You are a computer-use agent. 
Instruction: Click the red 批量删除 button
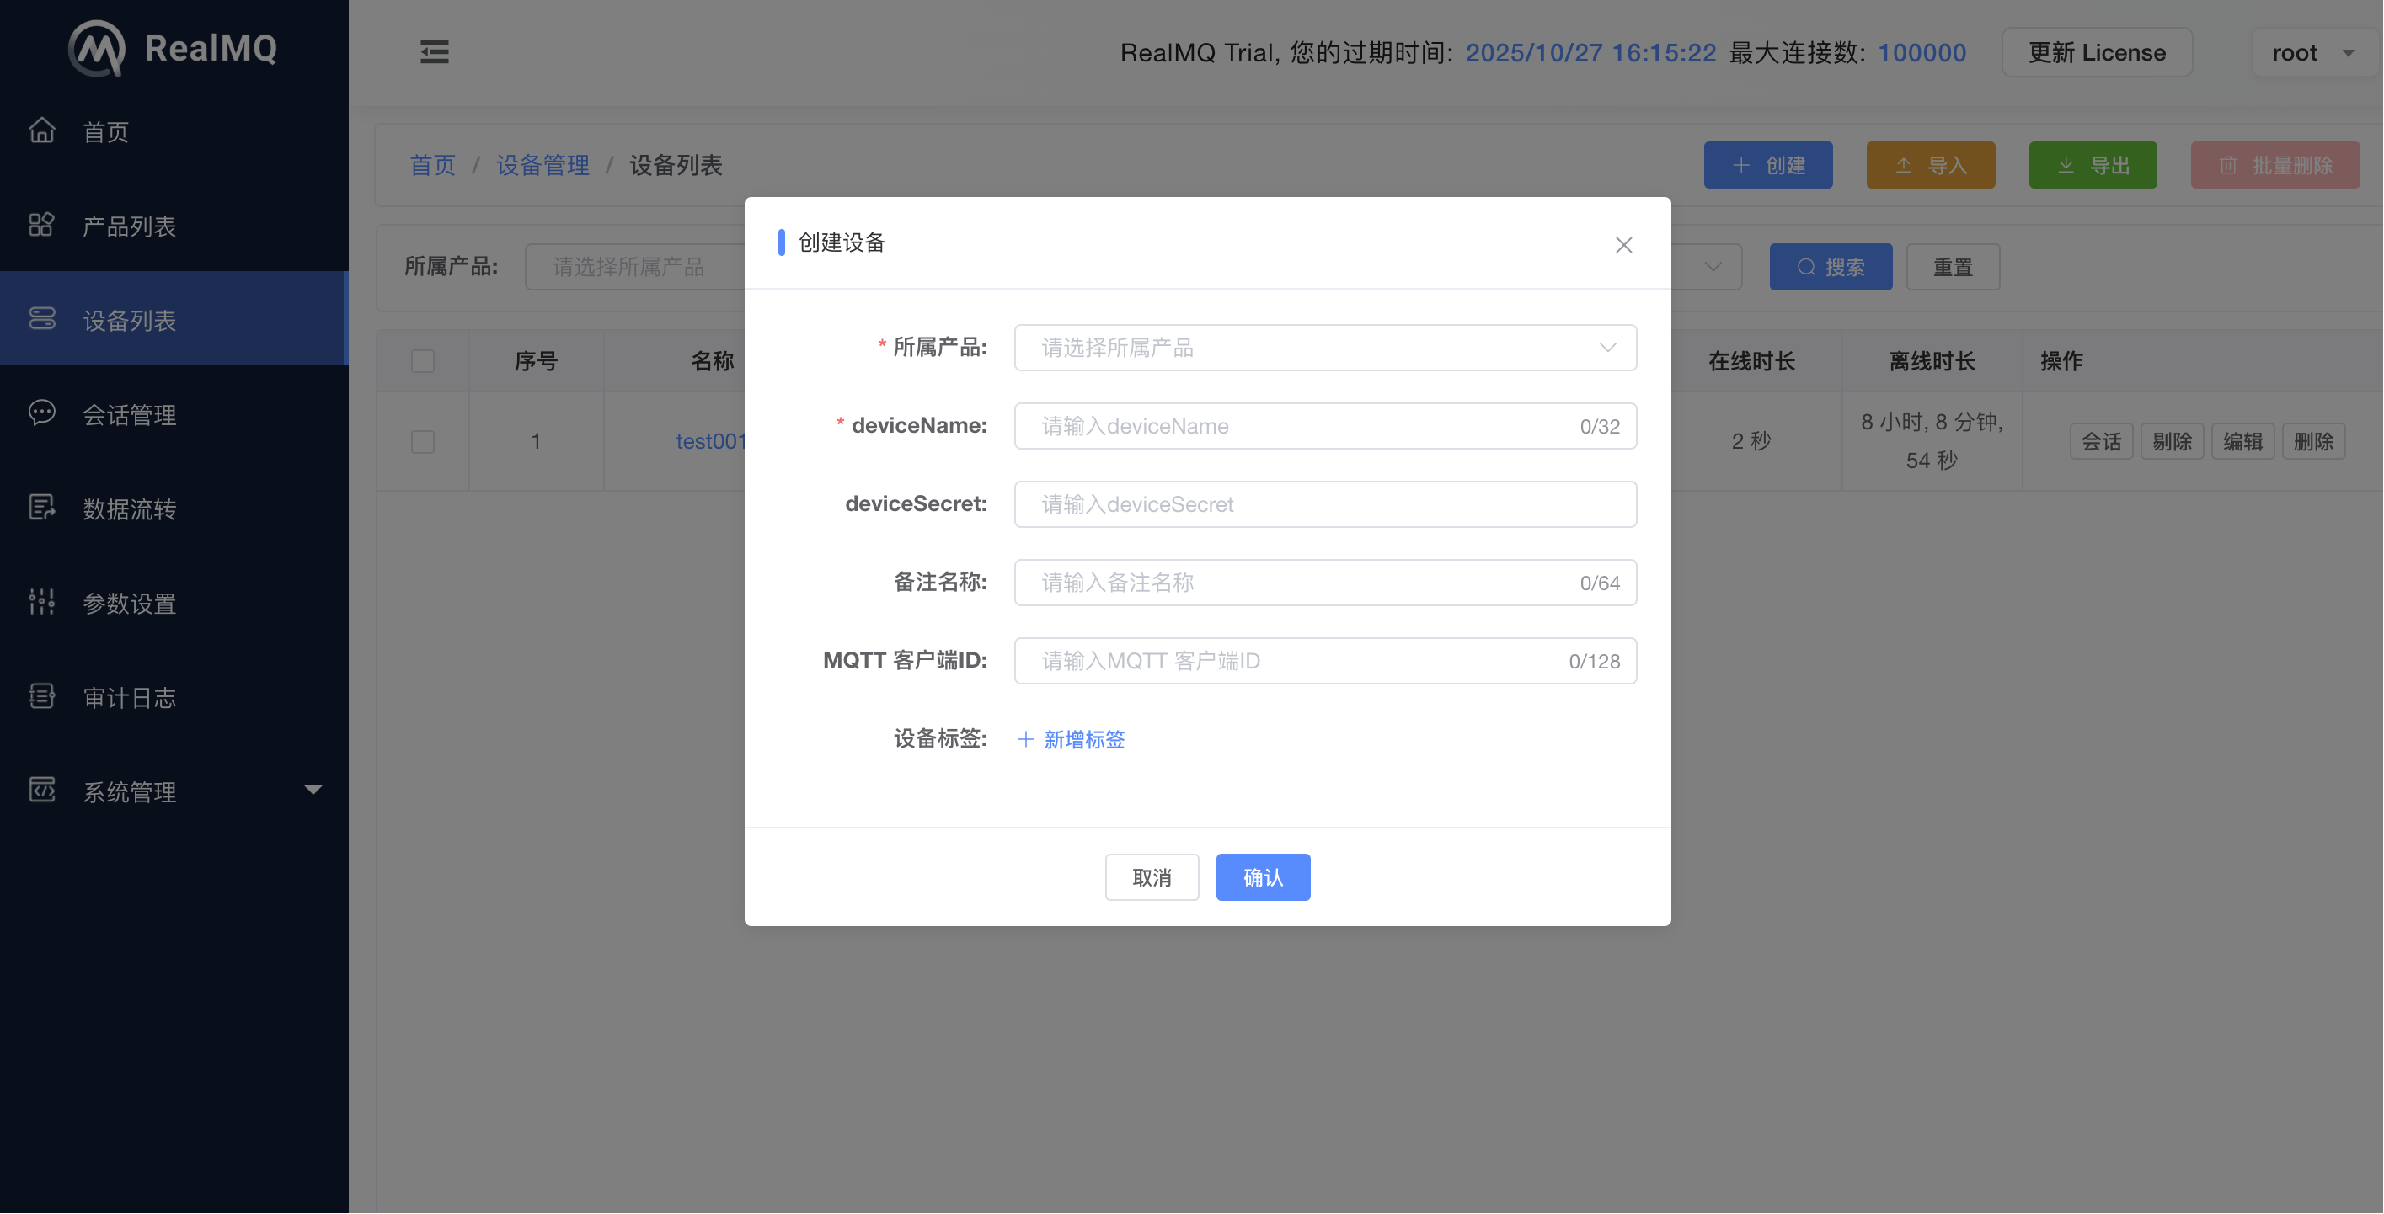pos(2274,166)
